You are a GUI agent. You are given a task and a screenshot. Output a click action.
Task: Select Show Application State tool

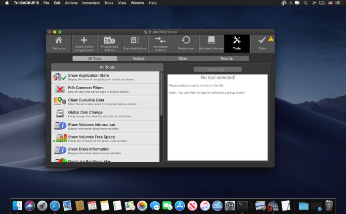(x=106, y=77)
